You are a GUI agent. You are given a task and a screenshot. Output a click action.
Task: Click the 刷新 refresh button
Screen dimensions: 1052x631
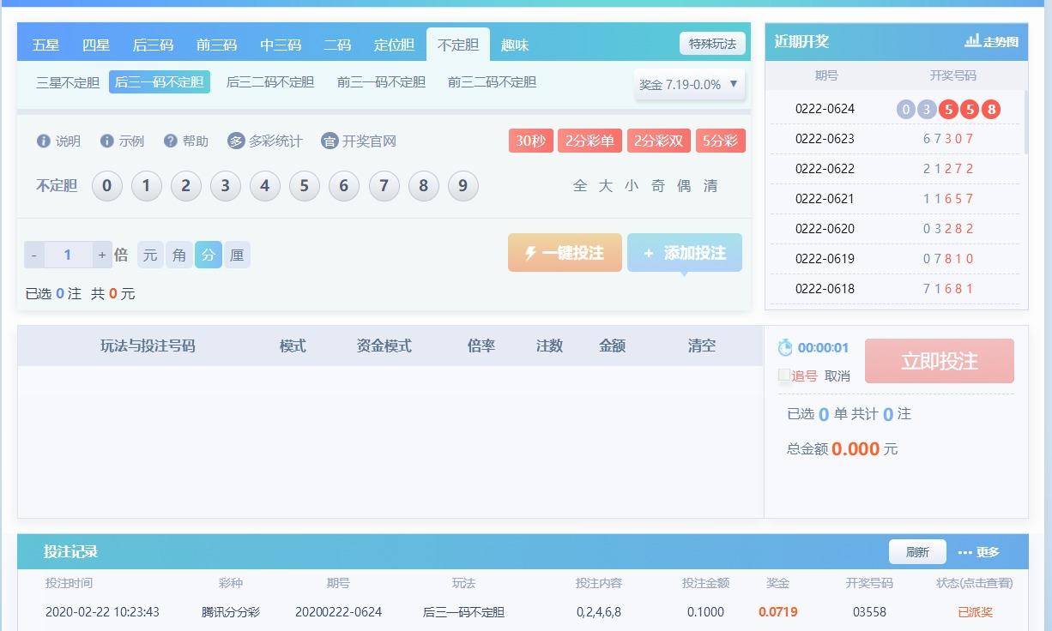click(917, 552)
